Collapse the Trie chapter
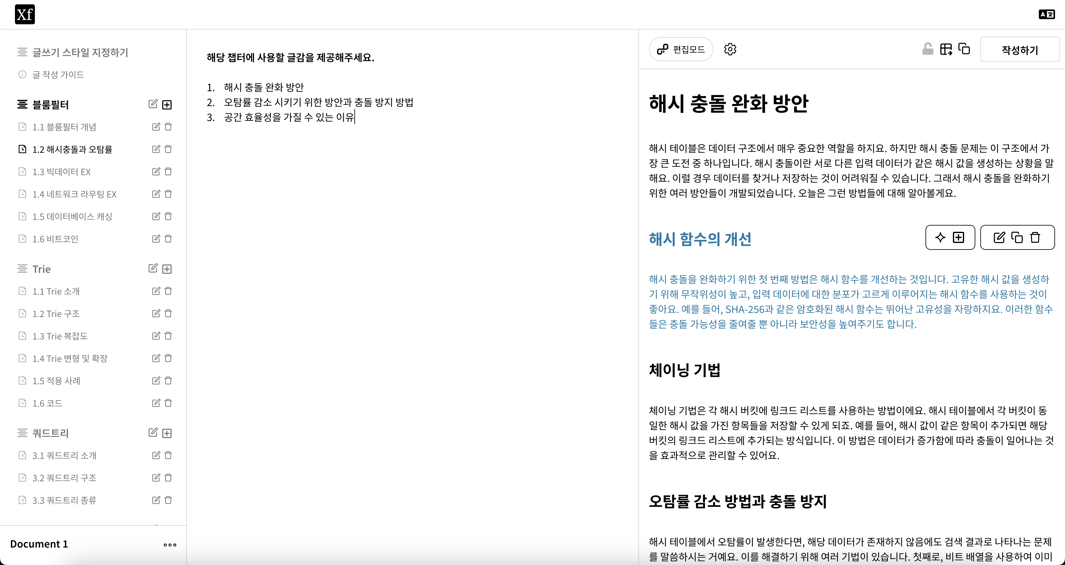 pyautogui.click(x=22, y=269)
